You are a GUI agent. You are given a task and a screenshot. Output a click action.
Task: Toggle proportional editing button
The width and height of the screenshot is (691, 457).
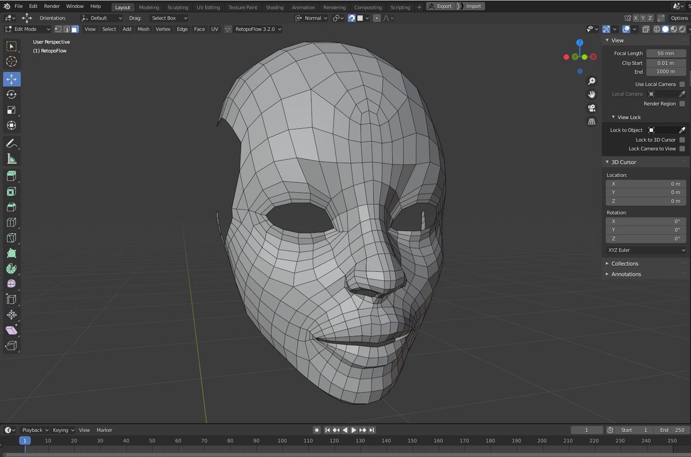tap(377, 18)
